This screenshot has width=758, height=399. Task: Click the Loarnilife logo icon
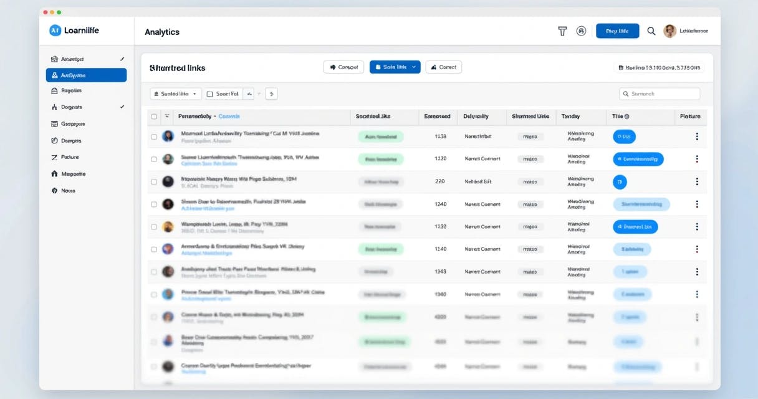tap(55, 31)
